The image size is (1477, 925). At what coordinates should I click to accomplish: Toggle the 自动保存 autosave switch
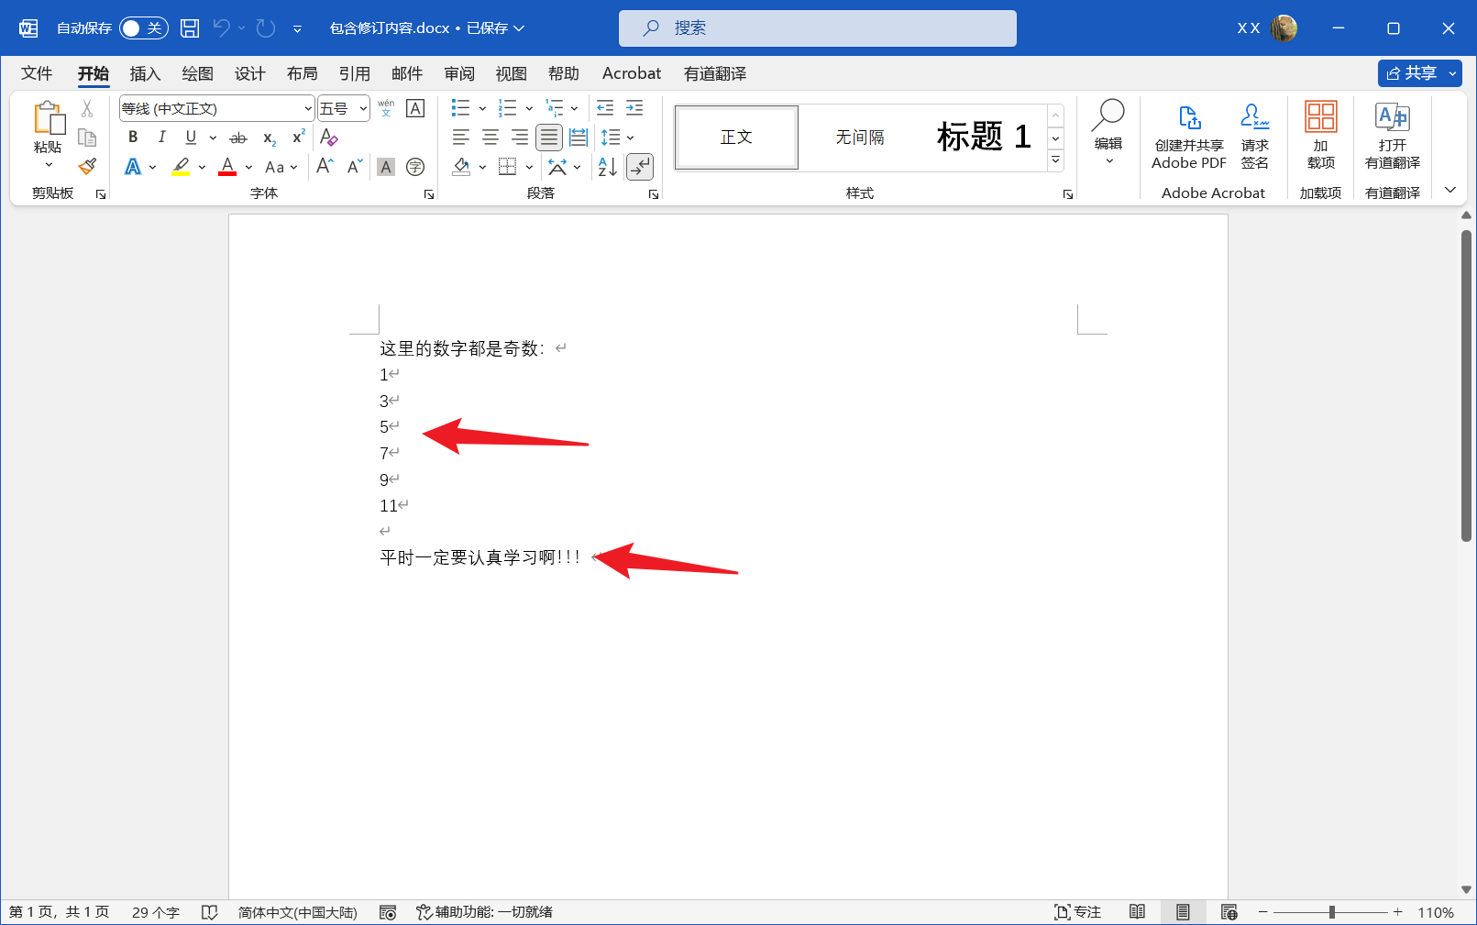click(x=143, y=28)
